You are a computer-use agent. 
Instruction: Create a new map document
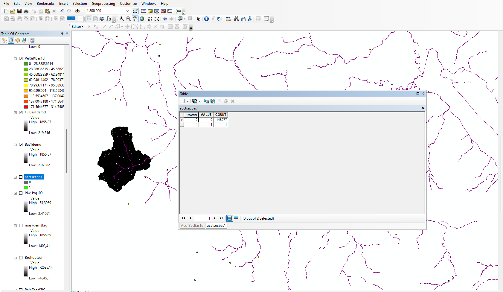coord(6,11)
